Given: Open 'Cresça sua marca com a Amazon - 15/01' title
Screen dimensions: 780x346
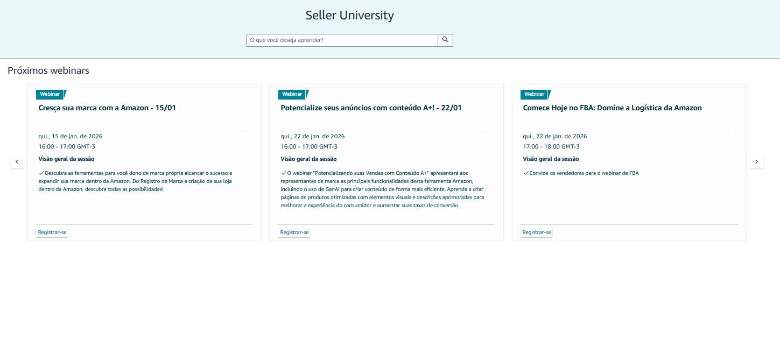Looking at the screenshot, I should click(x=107, y=108).
